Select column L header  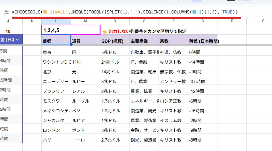(x=56, y=21)
